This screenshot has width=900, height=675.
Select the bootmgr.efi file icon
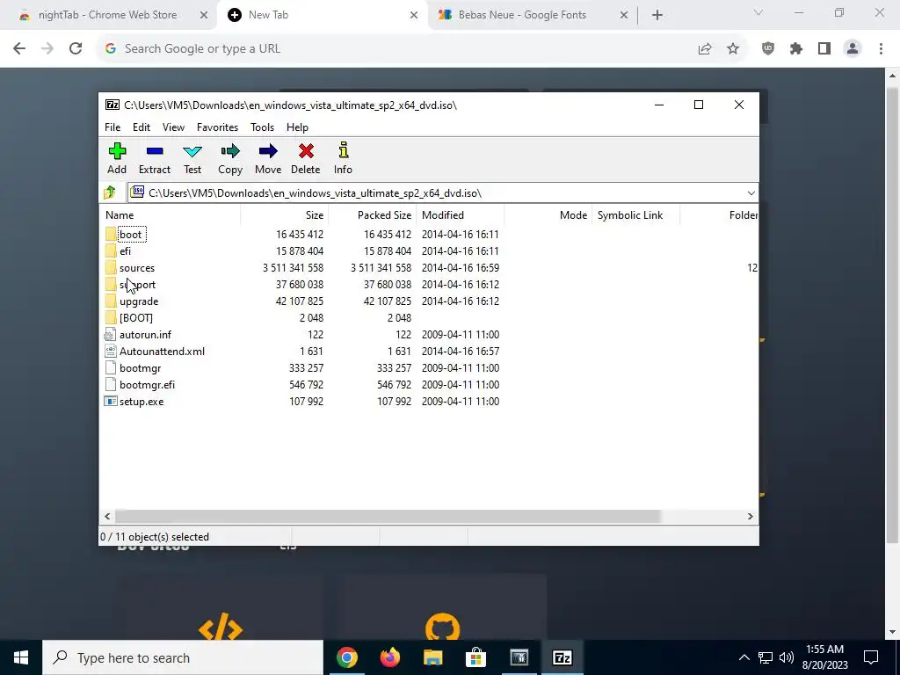111,385
